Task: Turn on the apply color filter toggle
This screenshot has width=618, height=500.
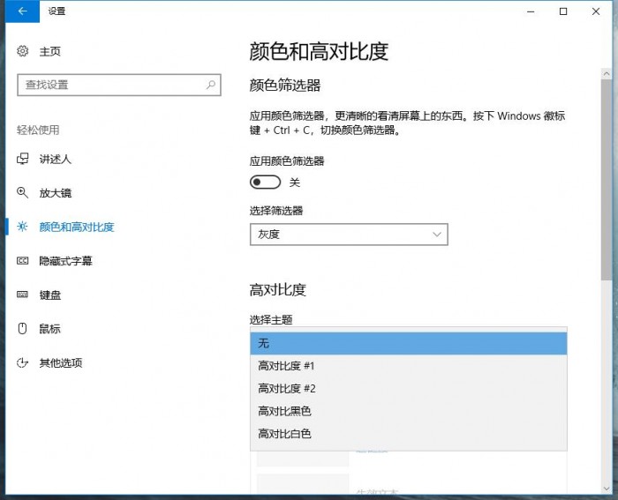Action: point(265,182)
